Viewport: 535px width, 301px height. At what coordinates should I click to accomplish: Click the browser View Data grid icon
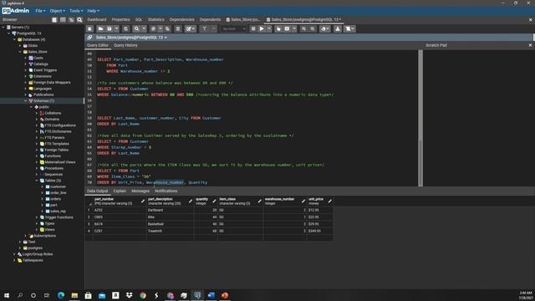tap(63, 20)
